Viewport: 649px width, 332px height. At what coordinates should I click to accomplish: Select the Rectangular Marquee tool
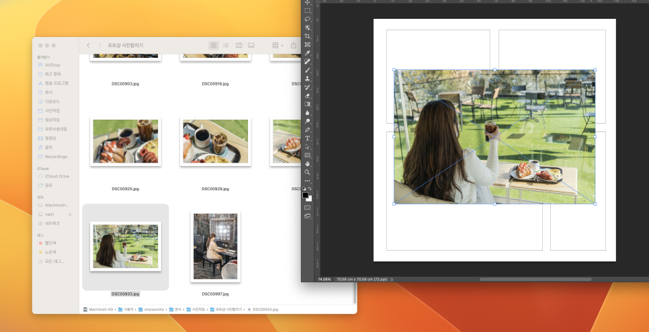point(308,10)
